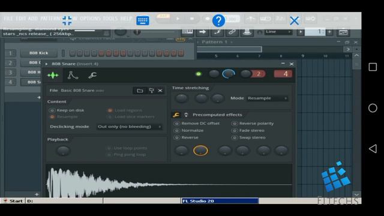Tap the blue question mark help icon

pyautogui.click(x=218, y=20)
